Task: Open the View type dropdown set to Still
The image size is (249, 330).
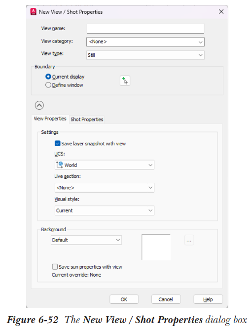Action: click(145, 55)
